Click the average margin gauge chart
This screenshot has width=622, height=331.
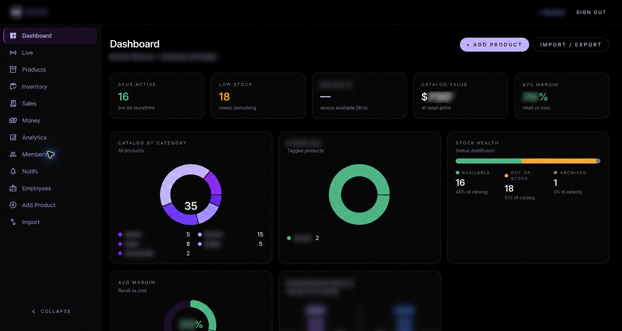pyautogui.click(x=190, y=315)
